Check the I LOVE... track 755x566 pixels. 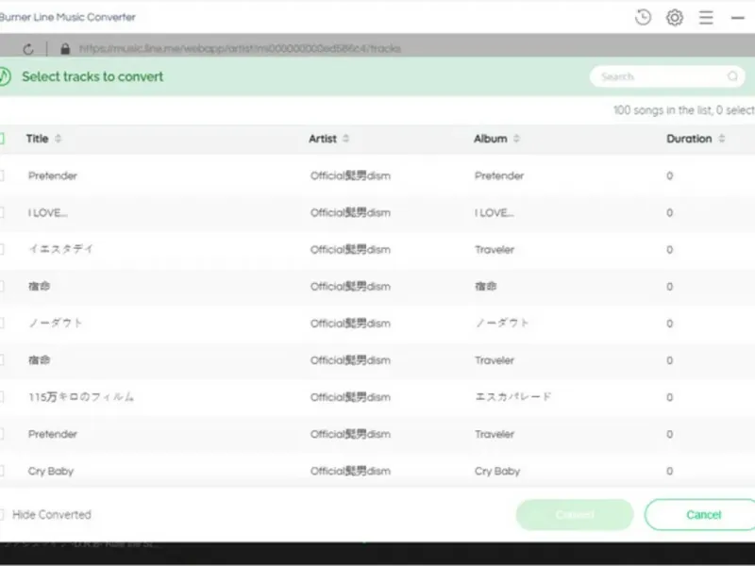point(2,212)
